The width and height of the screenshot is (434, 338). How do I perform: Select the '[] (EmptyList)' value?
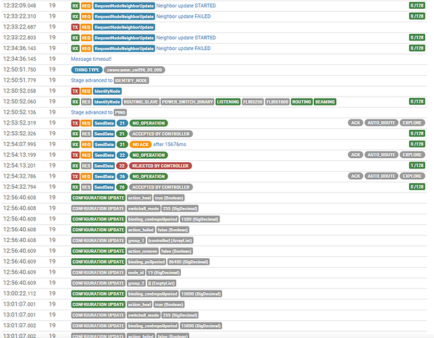click(161, 283)
